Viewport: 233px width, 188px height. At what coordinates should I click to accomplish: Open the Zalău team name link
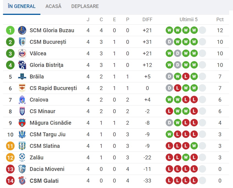(37, 157)
